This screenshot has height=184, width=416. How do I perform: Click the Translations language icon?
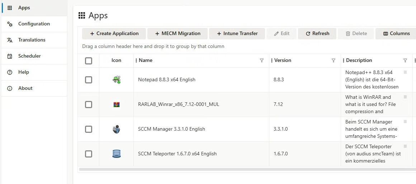coord(10,40)
